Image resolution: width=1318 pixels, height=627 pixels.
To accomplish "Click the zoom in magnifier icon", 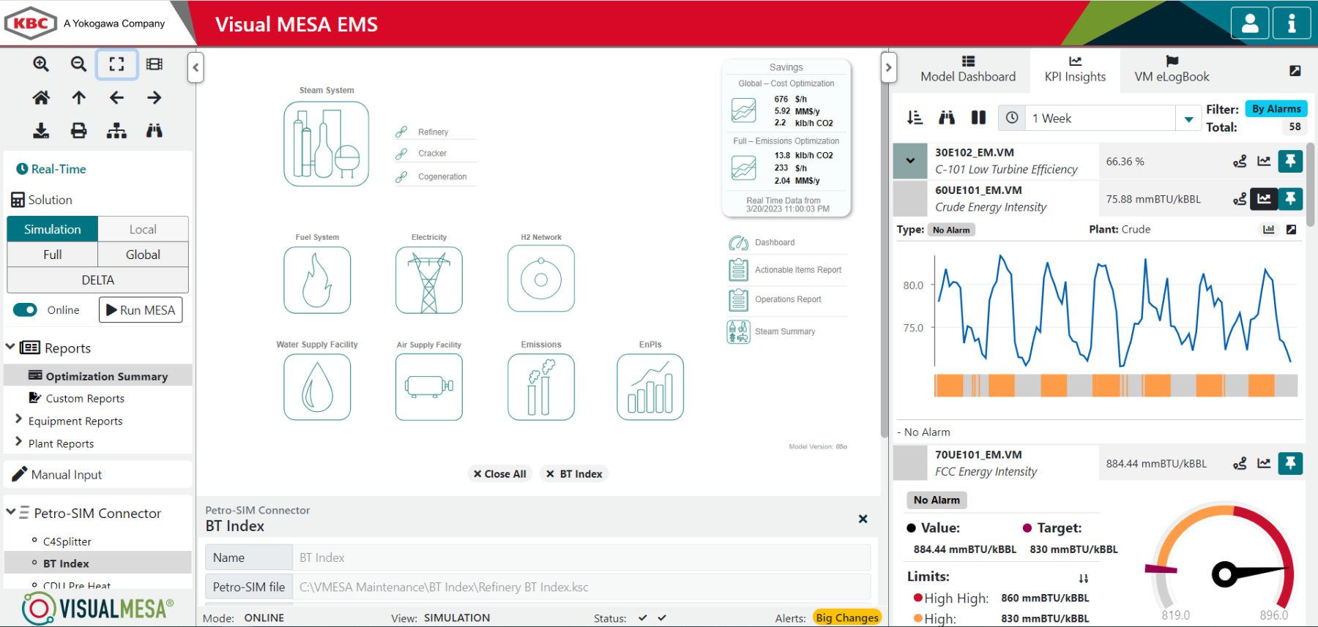I will (x=41, y=64).
